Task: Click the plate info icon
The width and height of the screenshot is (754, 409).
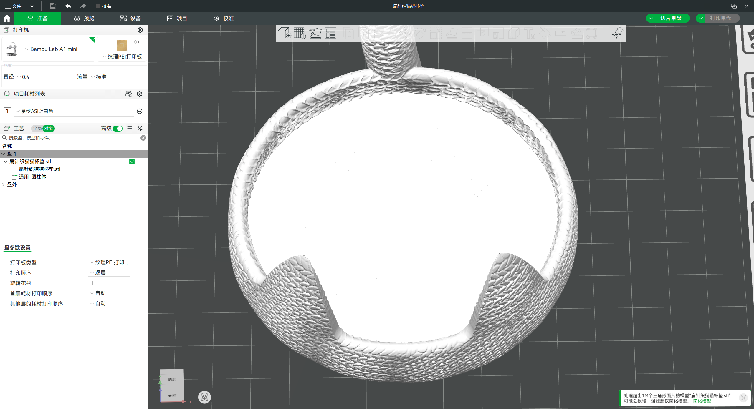Action: coord(137,42)
